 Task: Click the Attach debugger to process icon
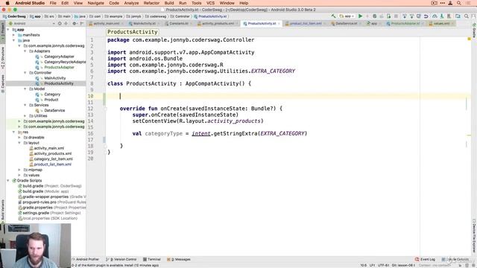(389, 16)
